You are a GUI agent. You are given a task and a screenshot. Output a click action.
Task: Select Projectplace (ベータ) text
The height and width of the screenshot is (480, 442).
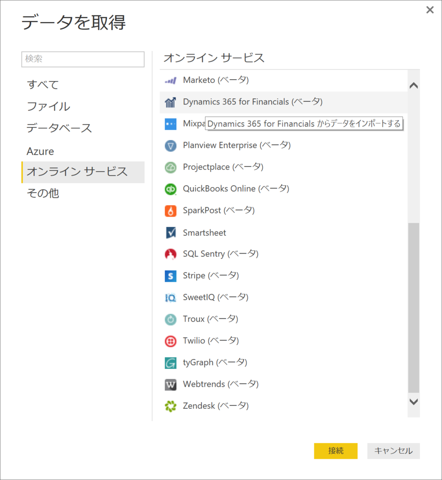click(x=223, y=167)
